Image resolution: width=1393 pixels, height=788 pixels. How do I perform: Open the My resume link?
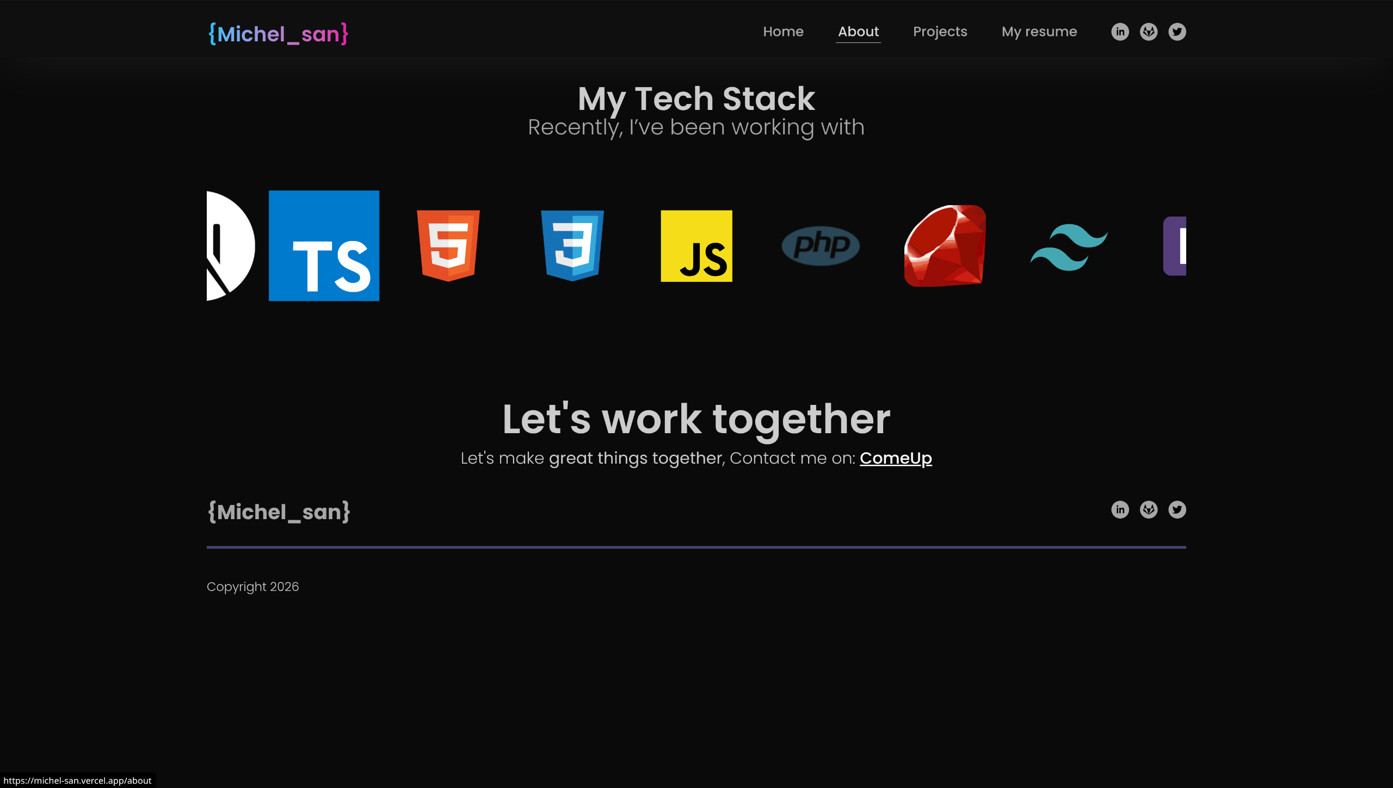point(1039,32)
